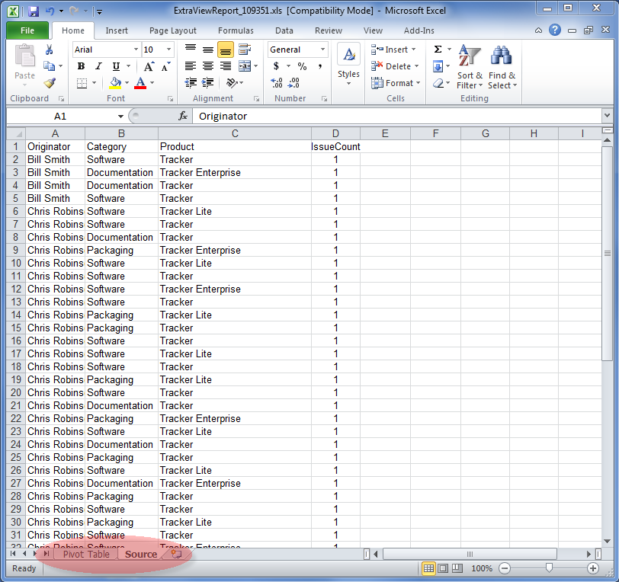The width and height of the screenshot is (619, 582).
Task: Switch to Page Break Preview button
Action: tap(457, 568)
